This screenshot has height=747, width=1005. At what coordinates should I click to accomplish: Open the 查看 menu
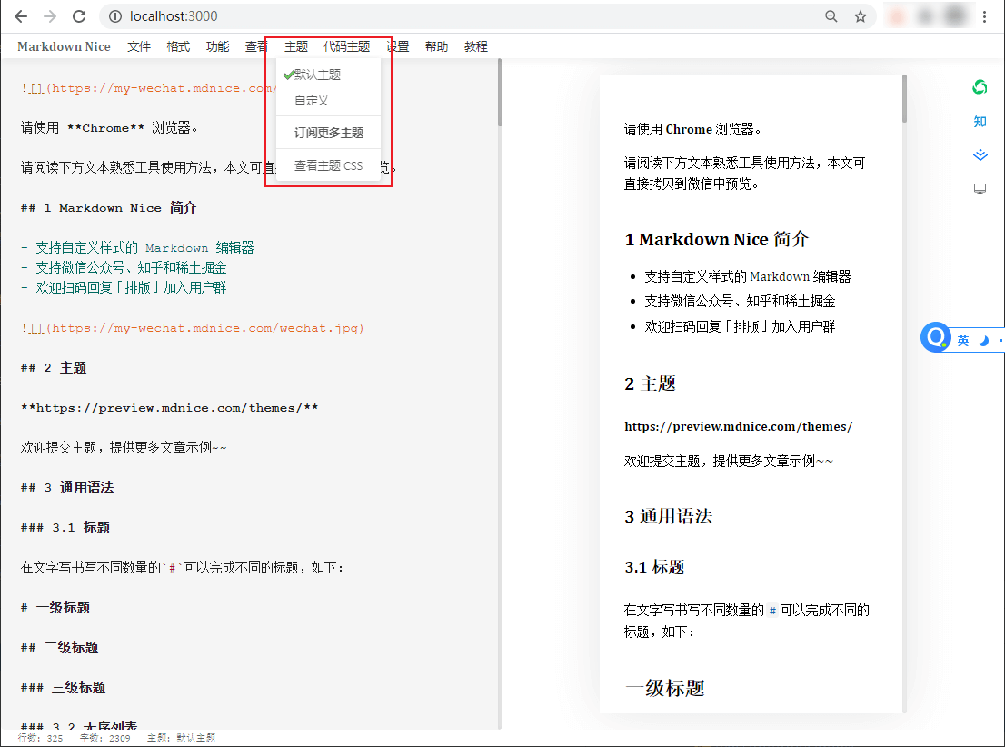coord(255,46)
